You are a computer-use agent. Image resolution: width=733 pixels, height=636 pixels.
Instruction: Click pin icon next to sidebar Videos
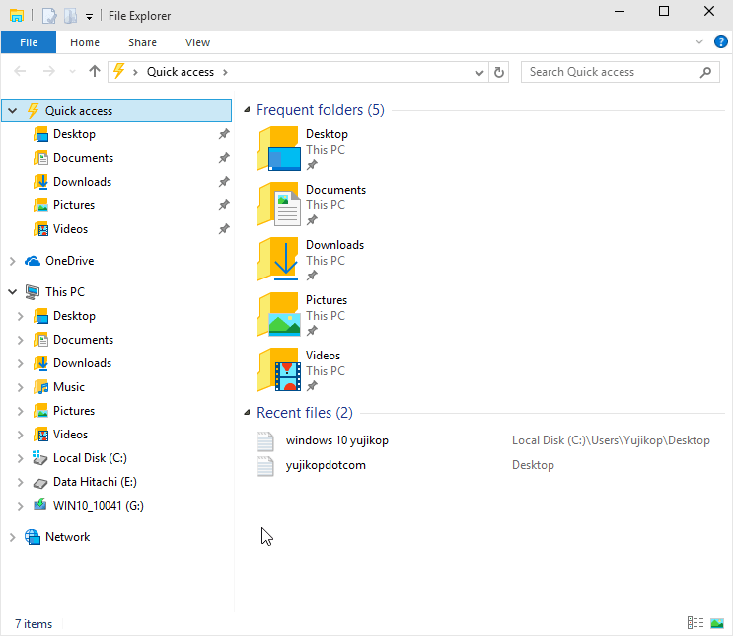coord(224,229)
